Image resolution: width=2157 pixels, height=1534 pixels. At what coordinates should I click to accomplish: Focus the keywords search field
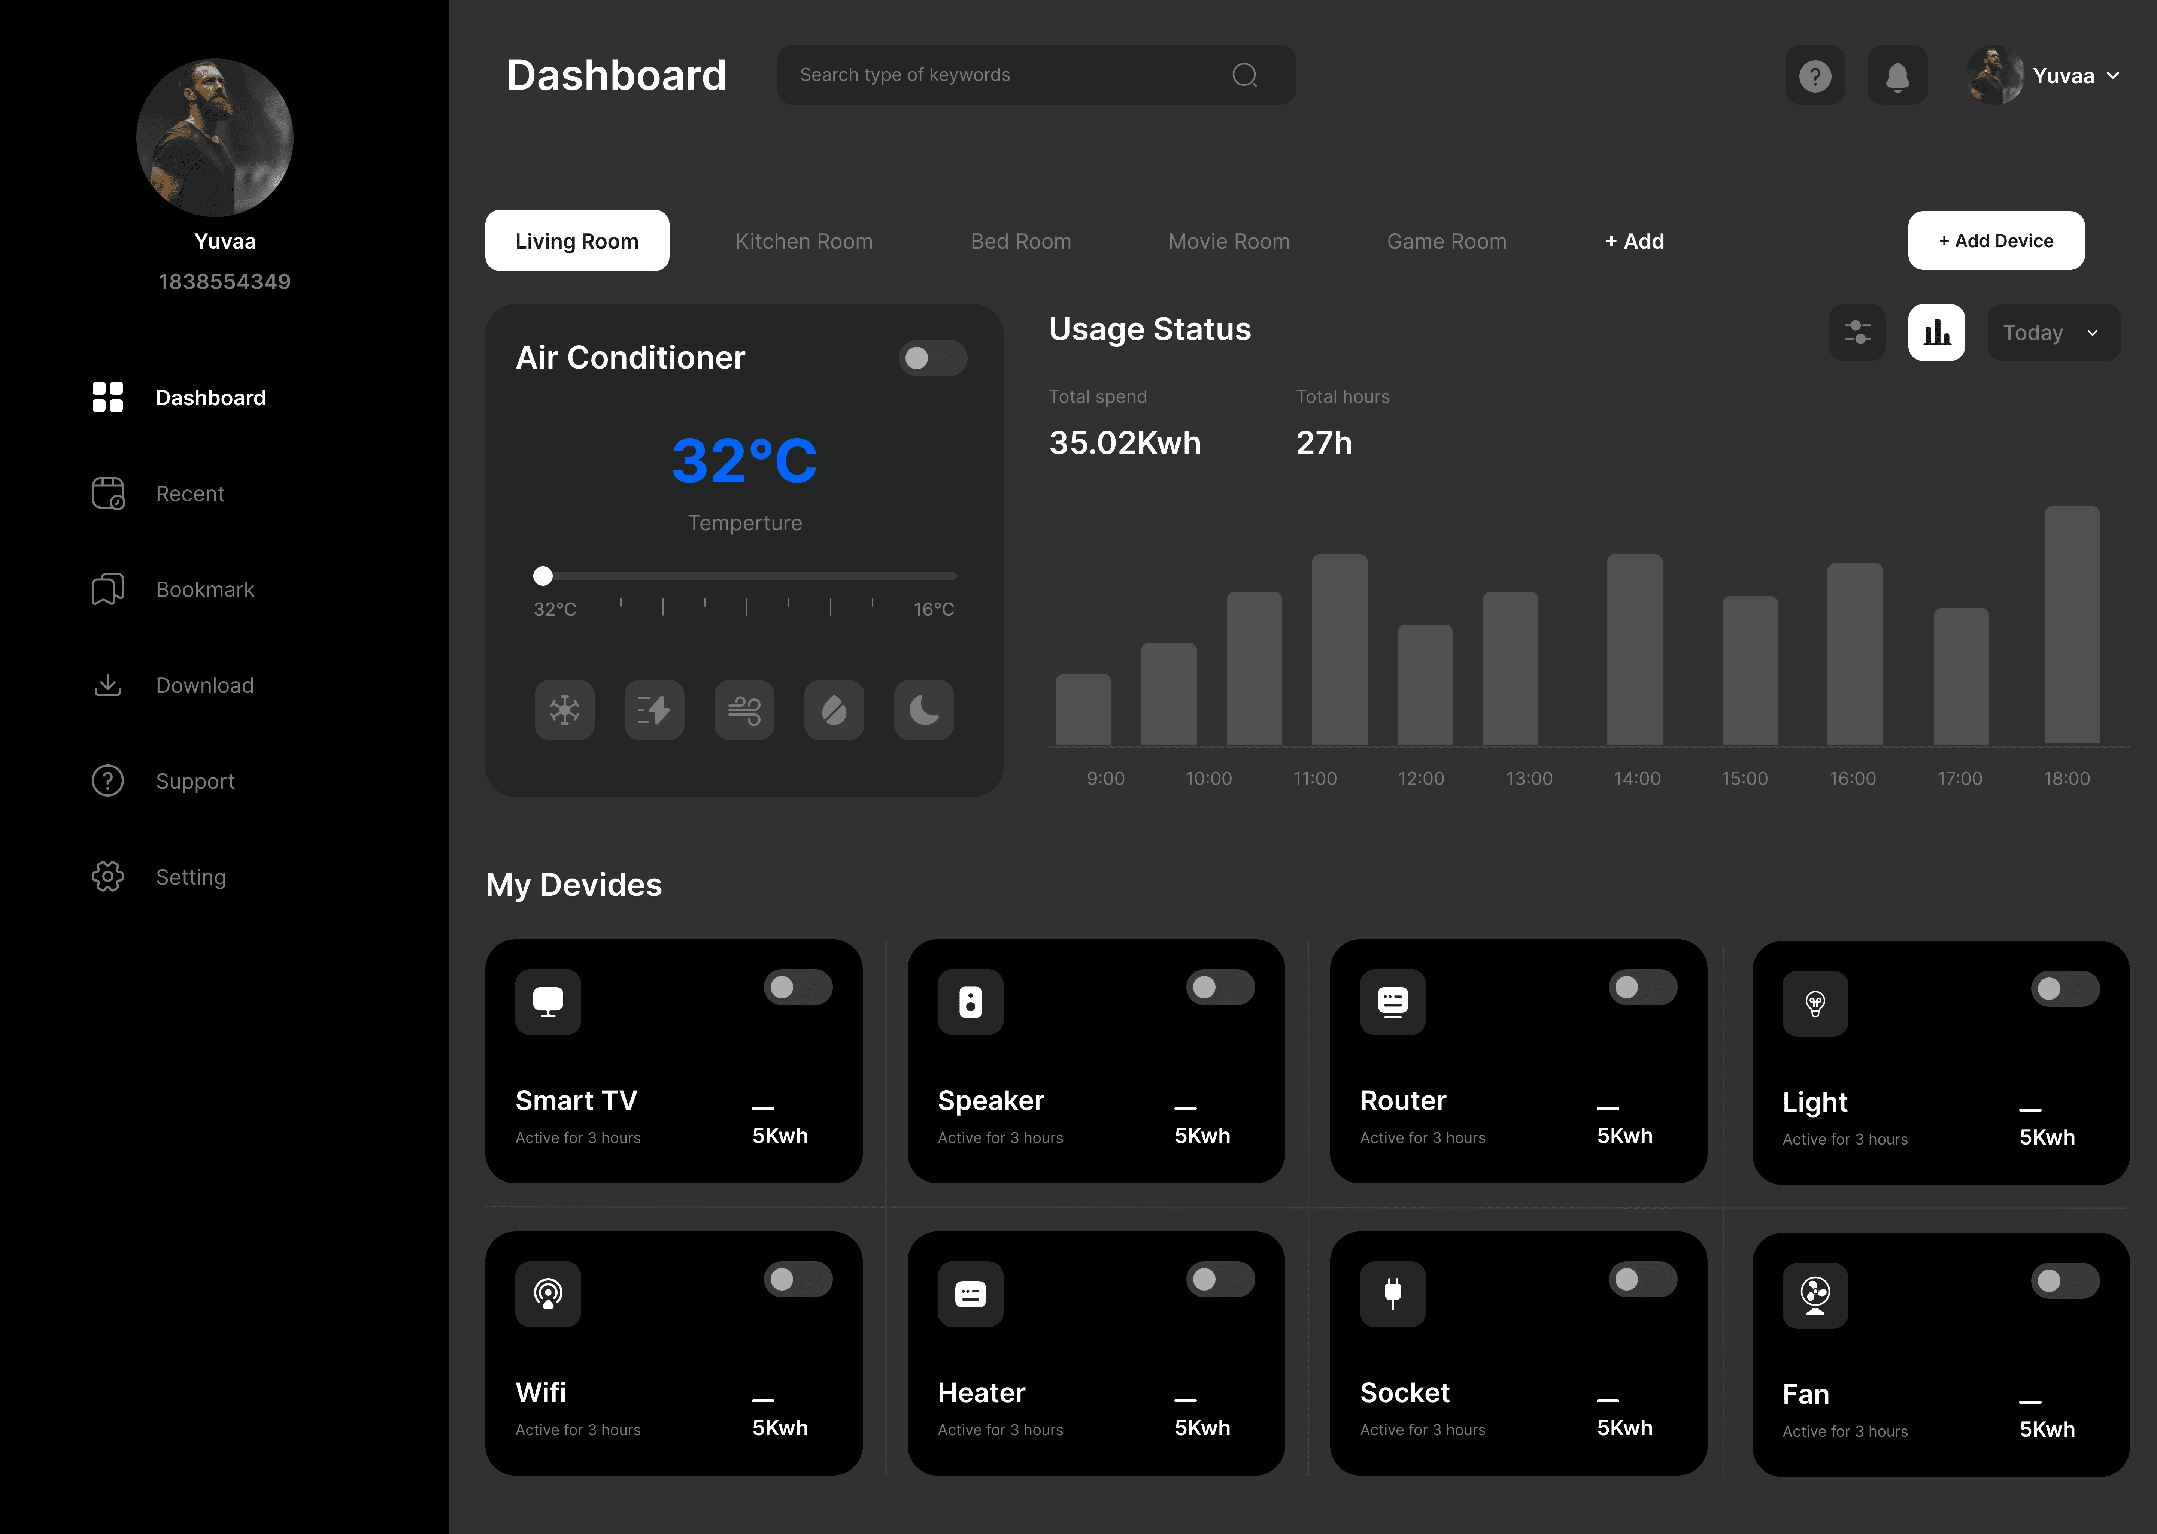tap(1010, 75)
